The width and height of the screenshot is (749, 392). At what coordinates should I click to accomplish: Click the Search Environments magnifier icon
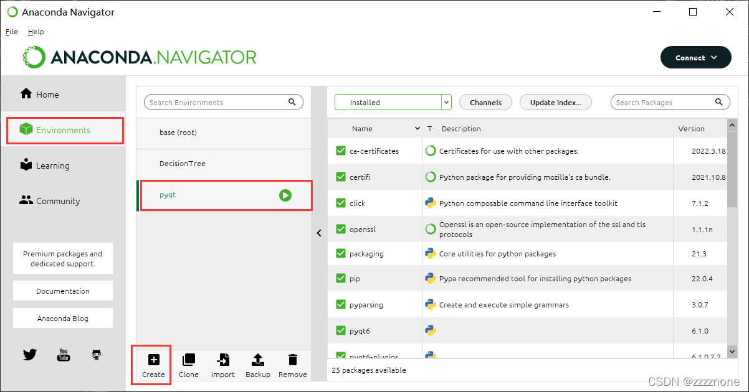pos(292,102)
